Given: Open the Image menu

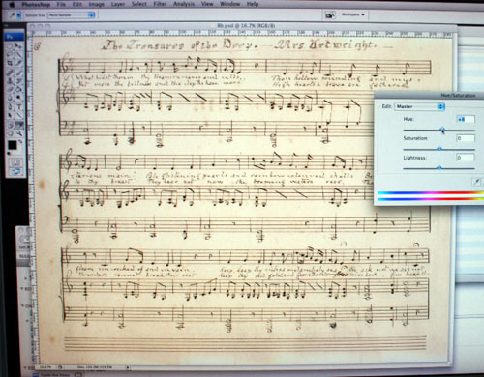Looking at the screenshot, I should coord(96,4).
